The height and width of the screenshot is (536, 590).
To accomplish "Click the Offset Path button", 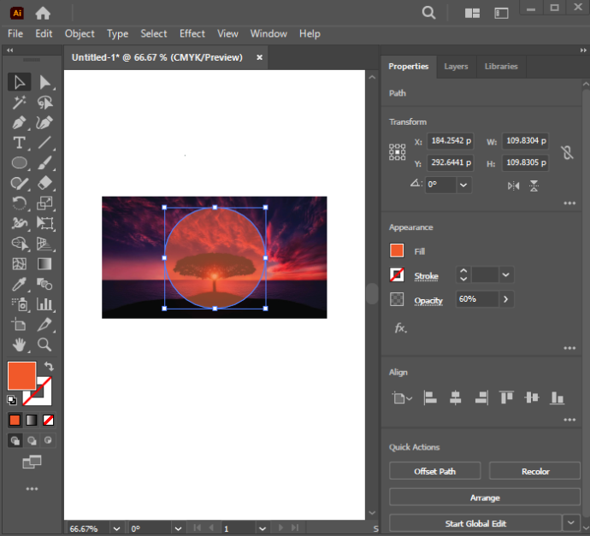I will tap(435, 471).
